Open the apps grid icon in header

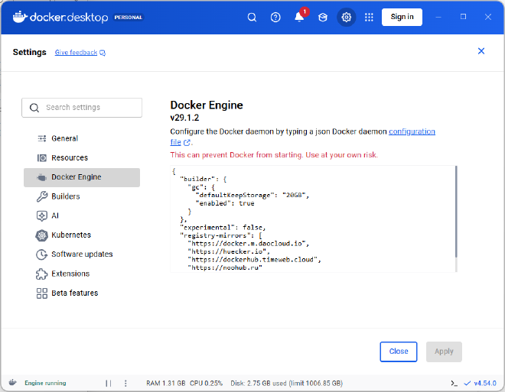point(369,17)
